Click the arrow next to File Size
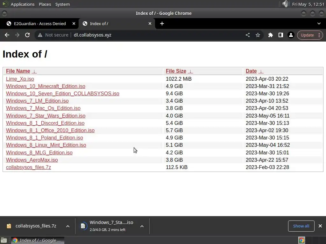Image resolution: width=326 pixels, height=244 pixels. (190, 71)
